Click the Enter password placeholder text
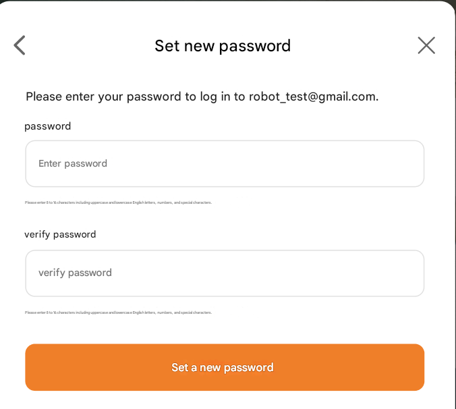The image size is (456, 409). pyautogui.click(x=73, y=164)
